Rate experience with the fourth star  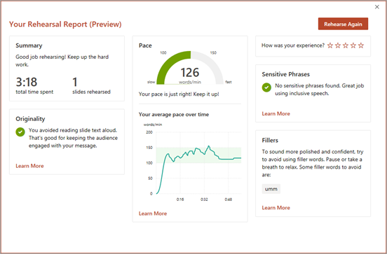(353, 45)
